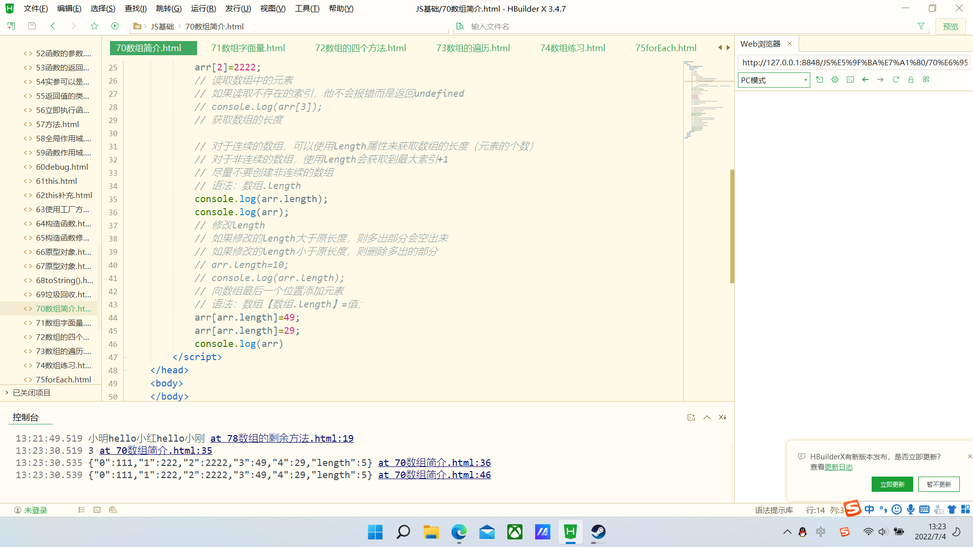The image size is (973, 547).
Task: Open browser settings gear in Web浏览器 panel
Action: [x=835, y=80]
